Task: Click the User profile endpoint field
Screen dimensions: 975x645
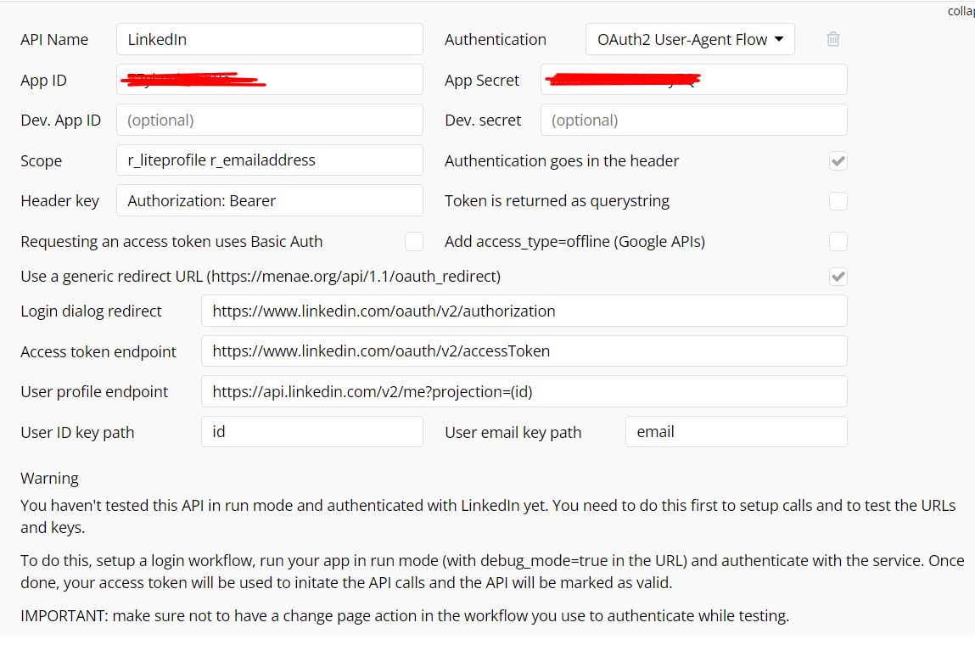Action: (x=524, y=391)
